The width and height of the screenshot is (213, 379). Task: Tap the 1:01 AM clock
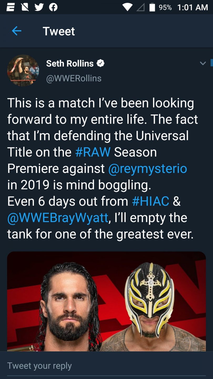[192, 7]
